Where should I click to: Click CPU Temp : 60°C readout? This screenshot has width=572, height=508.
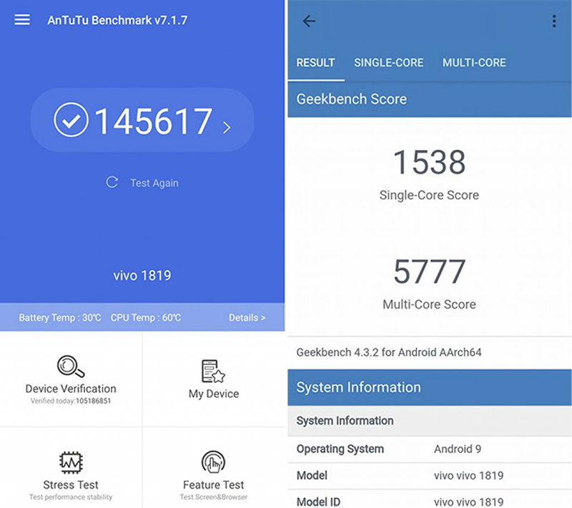146,318
